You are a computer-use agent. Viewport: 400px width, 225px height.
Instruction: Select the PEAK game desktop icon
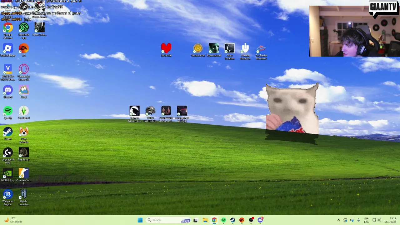click(x=24, y=92)
